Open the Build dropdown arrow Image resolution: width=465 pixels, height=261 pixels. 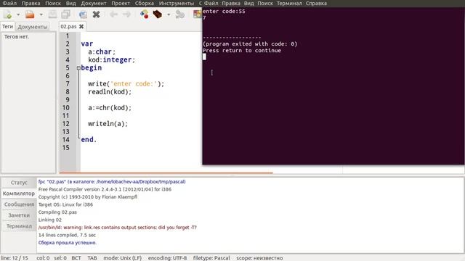(169, 14)
